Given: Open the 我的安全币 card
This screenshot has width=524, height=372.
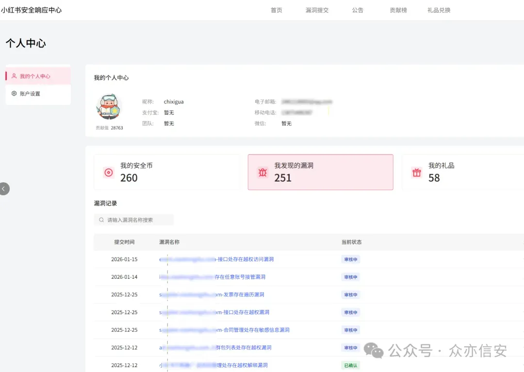Looking at the screenshot, I should pos(167,172).
